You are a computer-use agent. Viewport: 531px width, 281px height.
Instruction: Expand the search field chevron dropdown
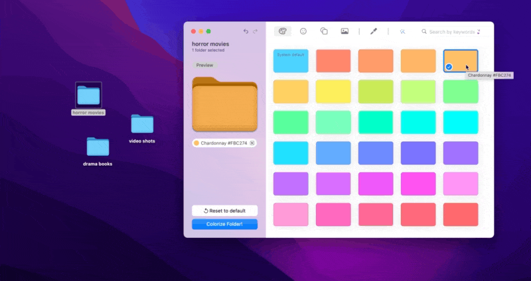coord(479,31)
